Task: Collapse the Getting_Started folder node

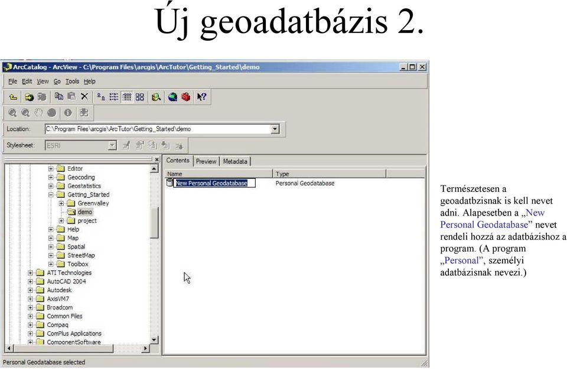Action: pyautogui.click(x=51, y=195)
